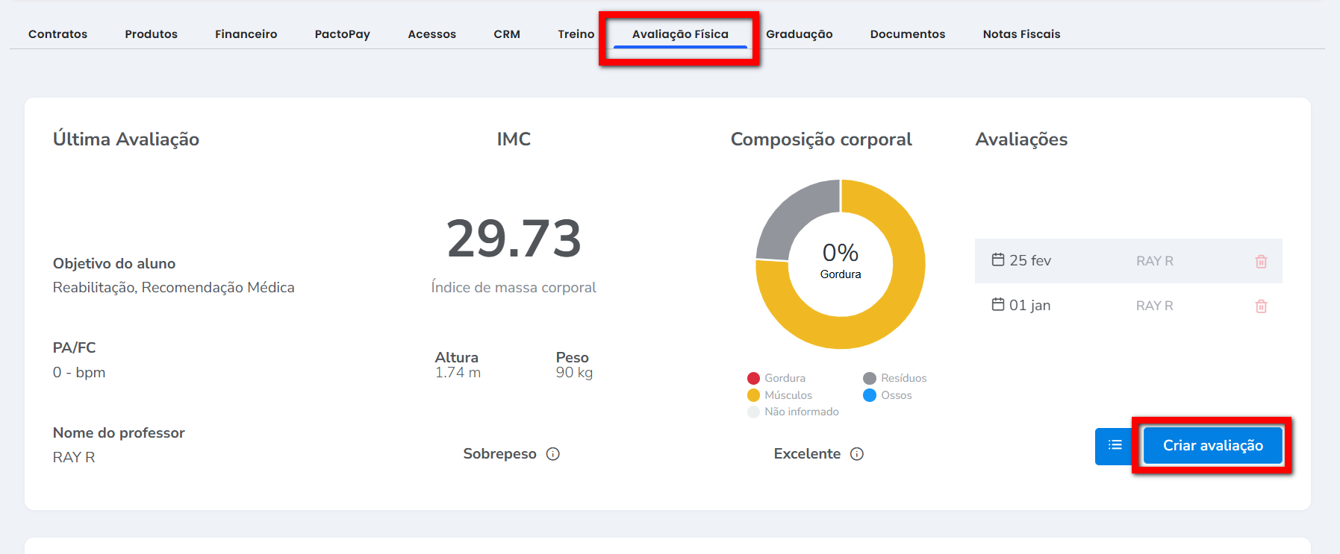Switch to the Contratos tab
This screenshot has height=554, width=1340.
[57, 34]
